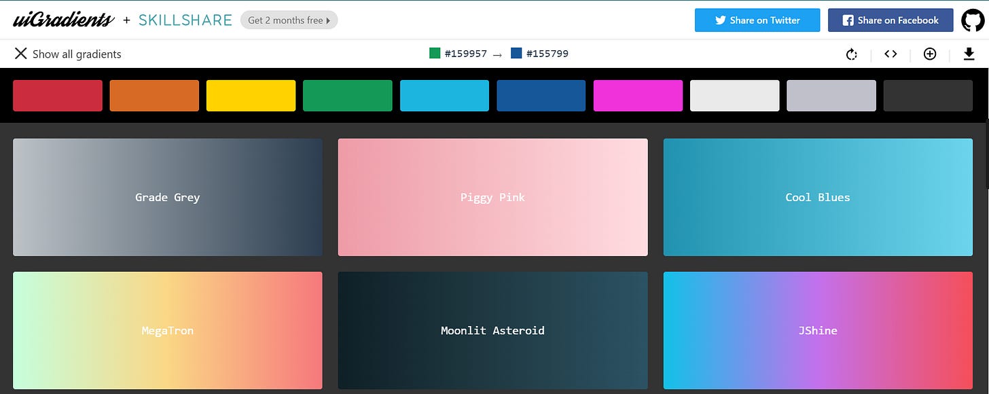Click the green #159957 color square
Screen dimensions: 989x394
click(x=435, y=53)
